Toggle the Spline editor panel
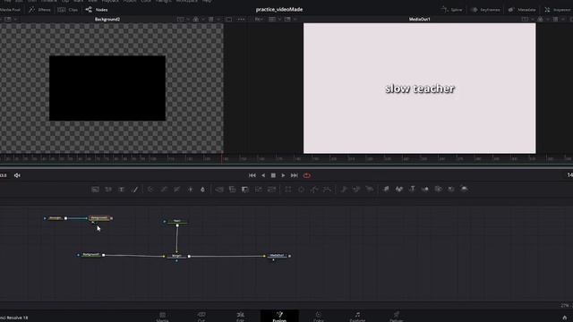Screen dimensions: 573x322 coord(451,10)
